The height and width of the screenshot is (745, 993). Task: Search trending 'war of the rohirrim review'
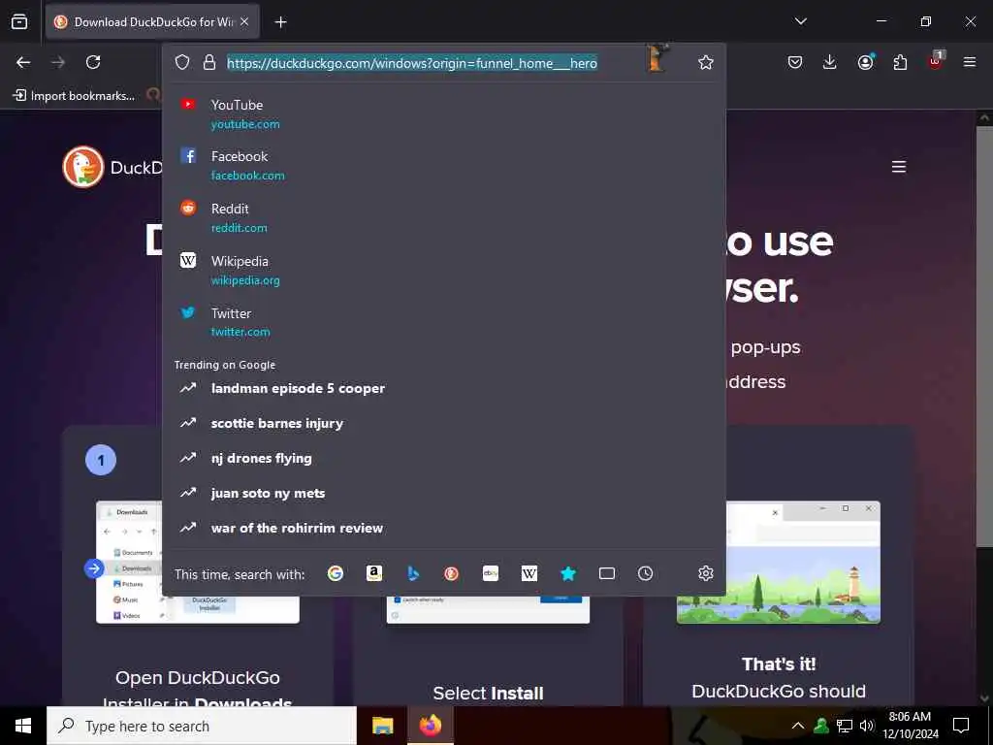(443, 528)
